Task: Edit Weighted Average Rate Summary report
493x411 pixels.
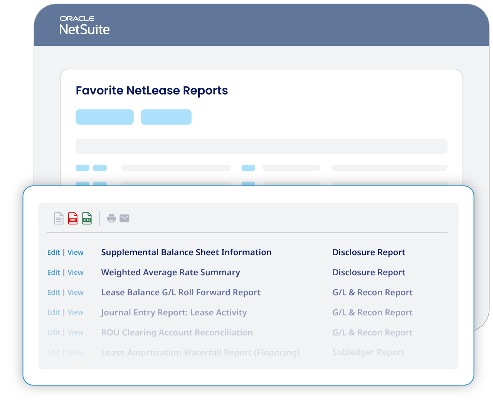Action: click(x=54, y=273)
